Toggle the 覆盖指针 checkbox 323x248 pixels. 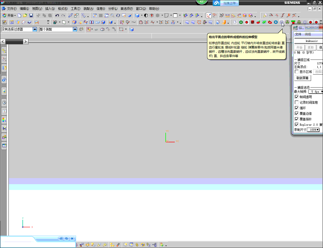[x=297, y=119]
